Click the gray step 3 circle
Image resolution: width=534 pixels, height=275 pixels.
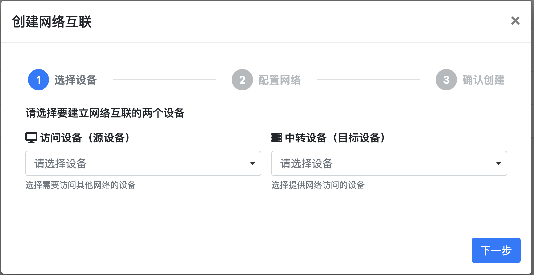(446, 80)
